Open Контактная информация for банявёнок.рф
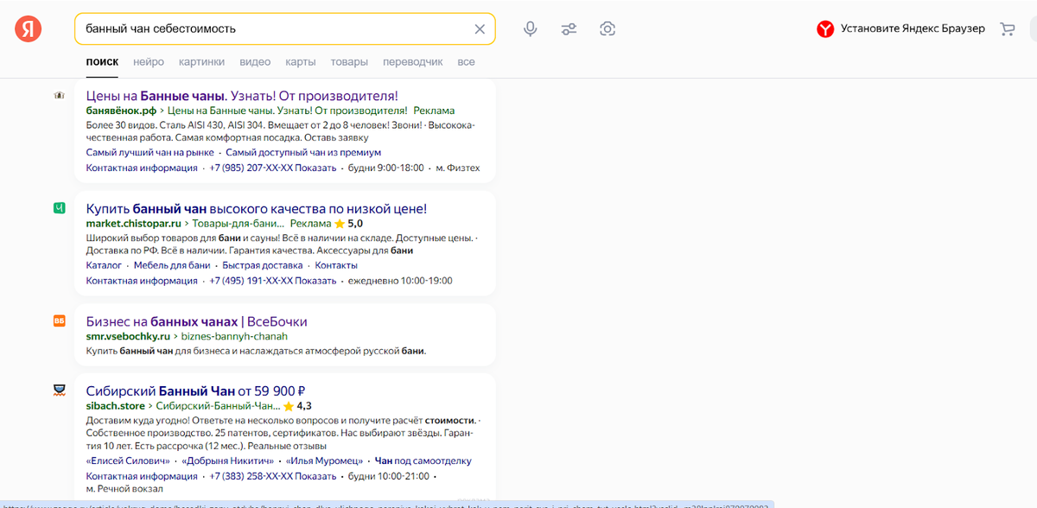The image size is (1037, 508). [142, 168]
